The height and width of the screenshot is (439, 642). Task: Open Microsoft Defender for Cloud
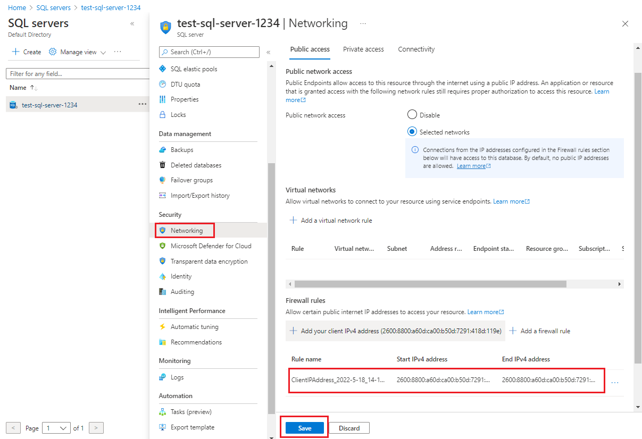pyautogui.click(x=211, y=246)
